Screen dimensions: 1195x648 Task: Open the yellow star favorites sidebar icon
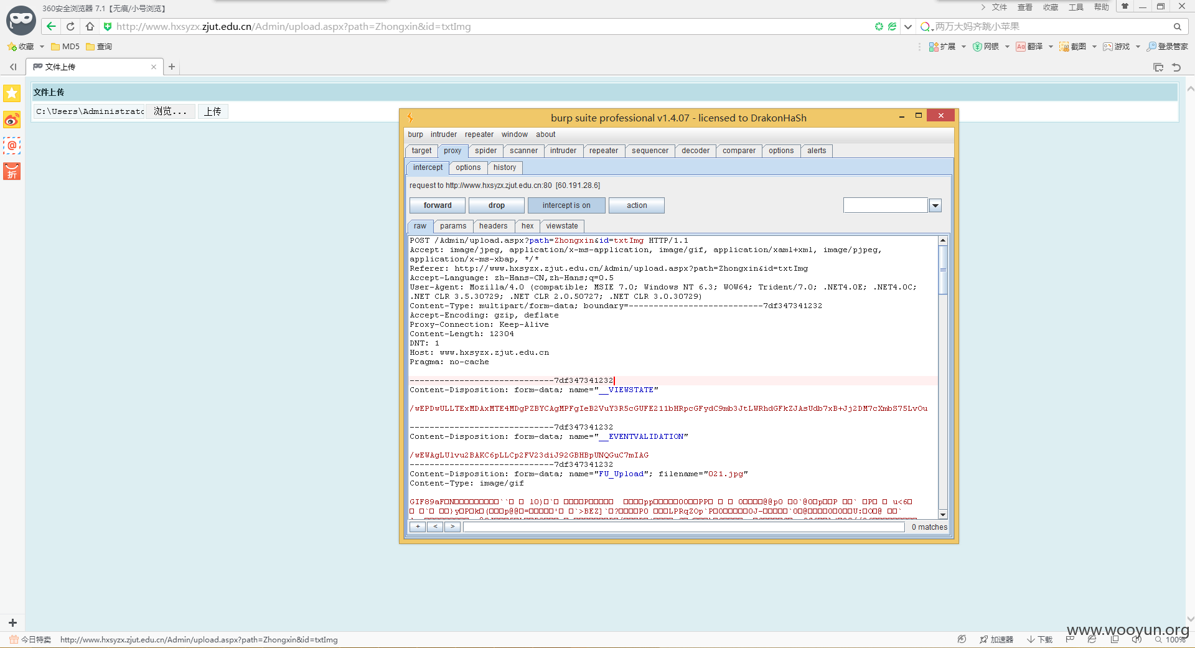(x=12, y=93)
